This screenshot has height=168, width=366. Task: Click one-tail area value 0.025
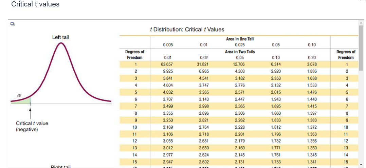coord(240,45)
